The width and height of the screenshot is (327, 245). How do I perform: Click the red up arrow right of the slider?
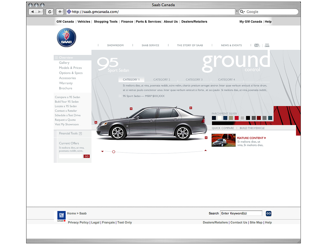tap(205, 150)
